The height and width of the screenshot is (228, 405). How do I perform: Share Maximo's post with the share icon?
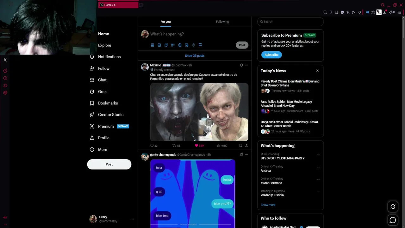246,146
